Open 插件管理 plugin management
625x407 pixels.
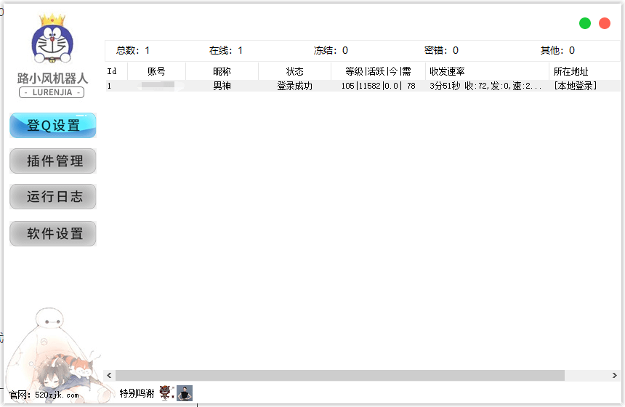53,161
